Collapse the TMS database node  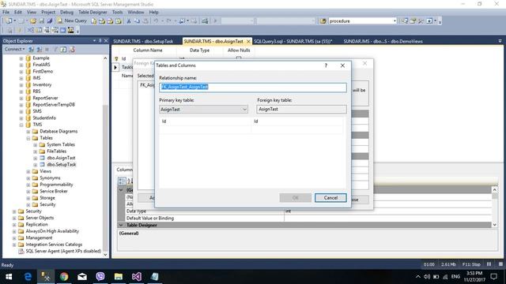click(x=21, y=125)
